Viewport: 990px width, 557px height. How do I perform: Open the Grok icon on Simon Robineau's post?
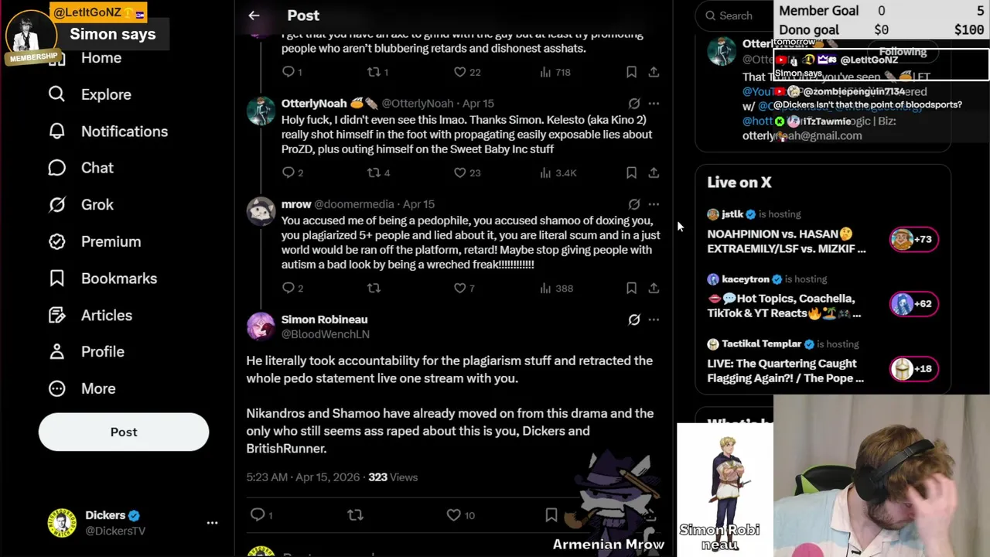634,320
